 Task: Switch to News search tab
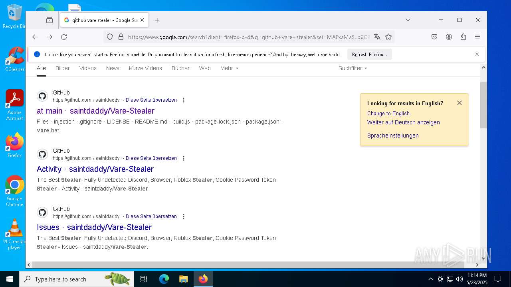point(113,69)
